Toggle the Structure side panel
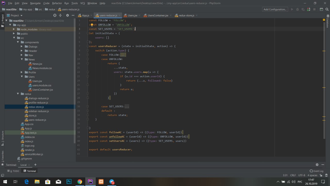 (x=3, y=137)
